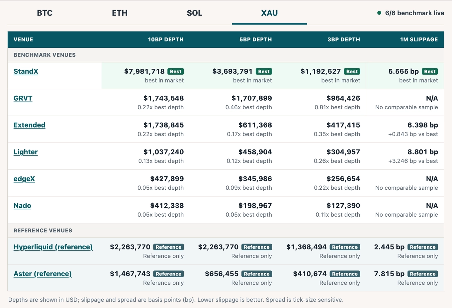This screenshot has width=452, height=308.
Task: Select the "6.398 bp" slippage value
Action: pos(423,125)
